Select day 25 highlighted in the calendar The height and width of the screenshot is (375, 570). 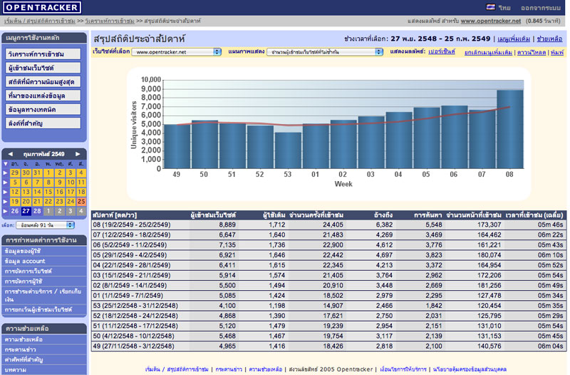[x=81, y=202]
